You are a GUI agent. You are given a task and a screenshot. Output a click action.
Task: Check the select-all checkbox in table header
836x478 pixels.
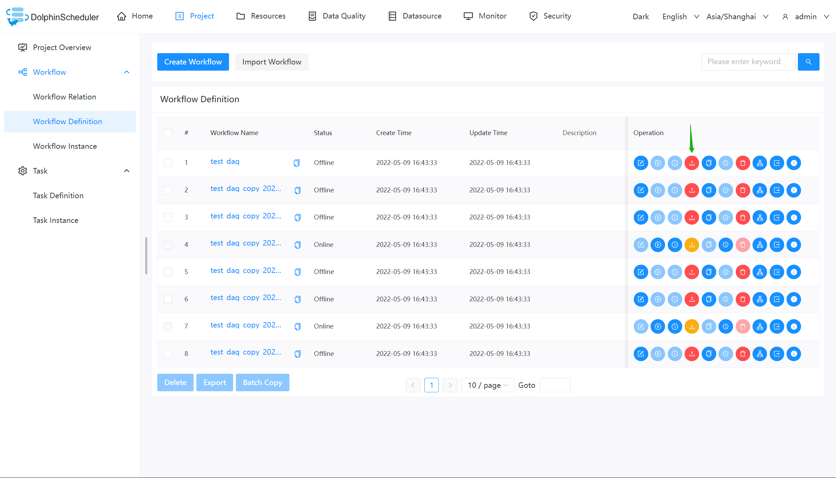pos(168,133)
